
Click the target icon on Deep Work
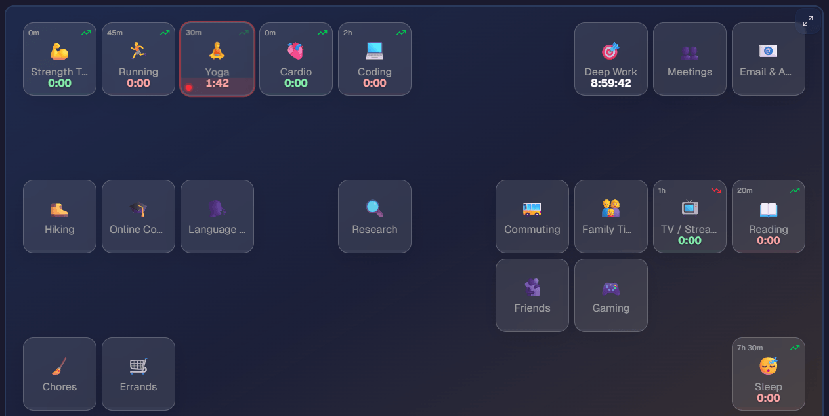coord(611,51)
